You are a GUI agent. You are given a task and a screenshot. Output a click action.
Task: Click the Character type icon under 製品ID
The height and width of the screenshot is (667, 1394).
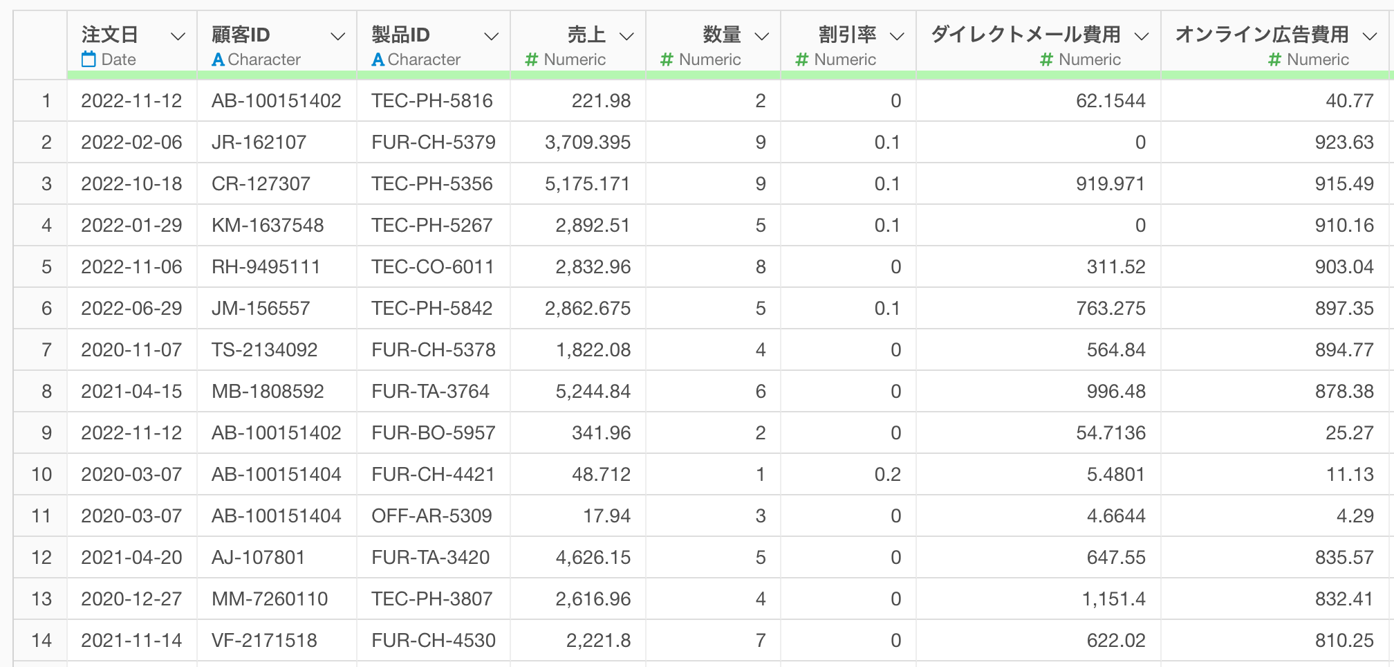pyautogui.click(x=378, y=60)
